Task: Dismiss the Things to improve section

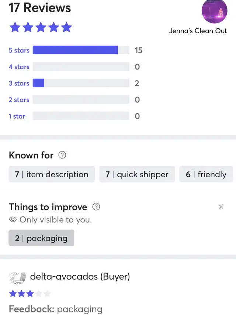Action: tap(221, 206)
